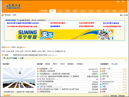Click the ranking icon in the [34] row
Screen dimensions: 129x97
tap(101, 71)
